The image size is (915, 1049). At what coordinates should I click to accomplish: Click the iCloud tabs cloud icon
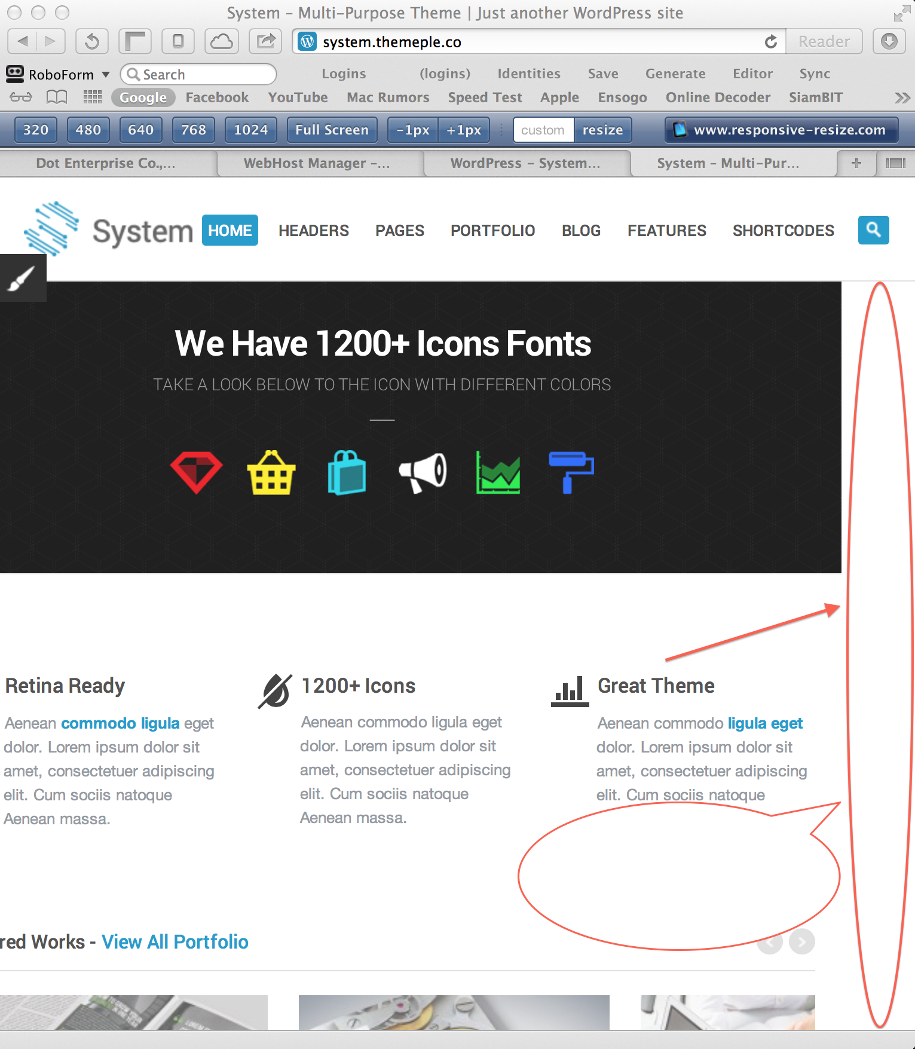pyautogui.click(x=222, y=41)
